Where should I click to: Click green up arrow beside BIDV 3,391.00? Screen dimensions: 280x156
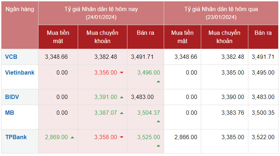click(x=122, y=97)
